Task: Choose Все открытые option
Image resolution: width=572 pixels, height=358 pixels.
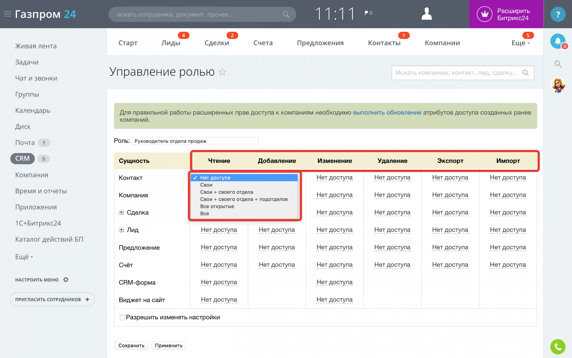Action: click(244, 206)
